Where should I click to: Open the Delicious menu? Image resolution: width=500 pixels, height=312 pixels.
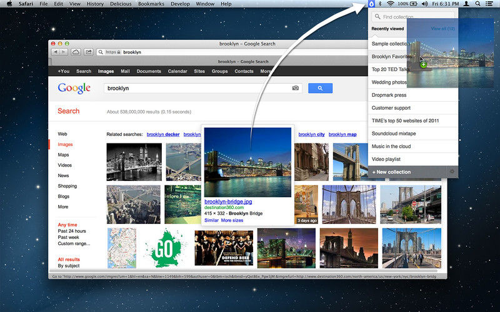point(121,4)
